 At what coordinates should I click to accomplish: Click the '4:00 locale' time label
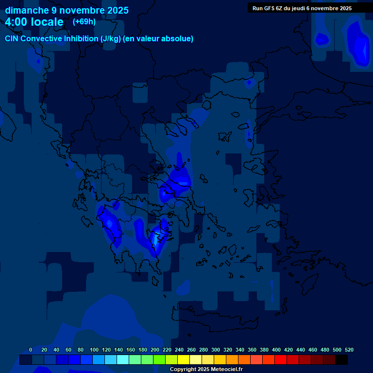click(34, 22)
